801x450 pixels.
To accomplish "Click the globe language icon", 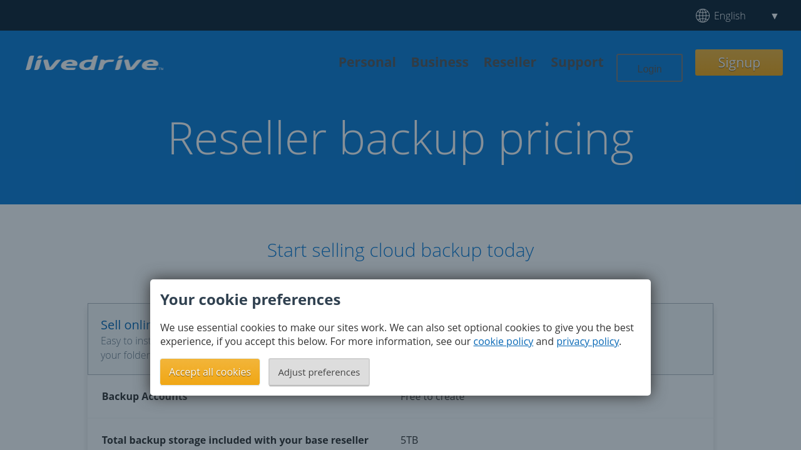I will click(702, 16).
